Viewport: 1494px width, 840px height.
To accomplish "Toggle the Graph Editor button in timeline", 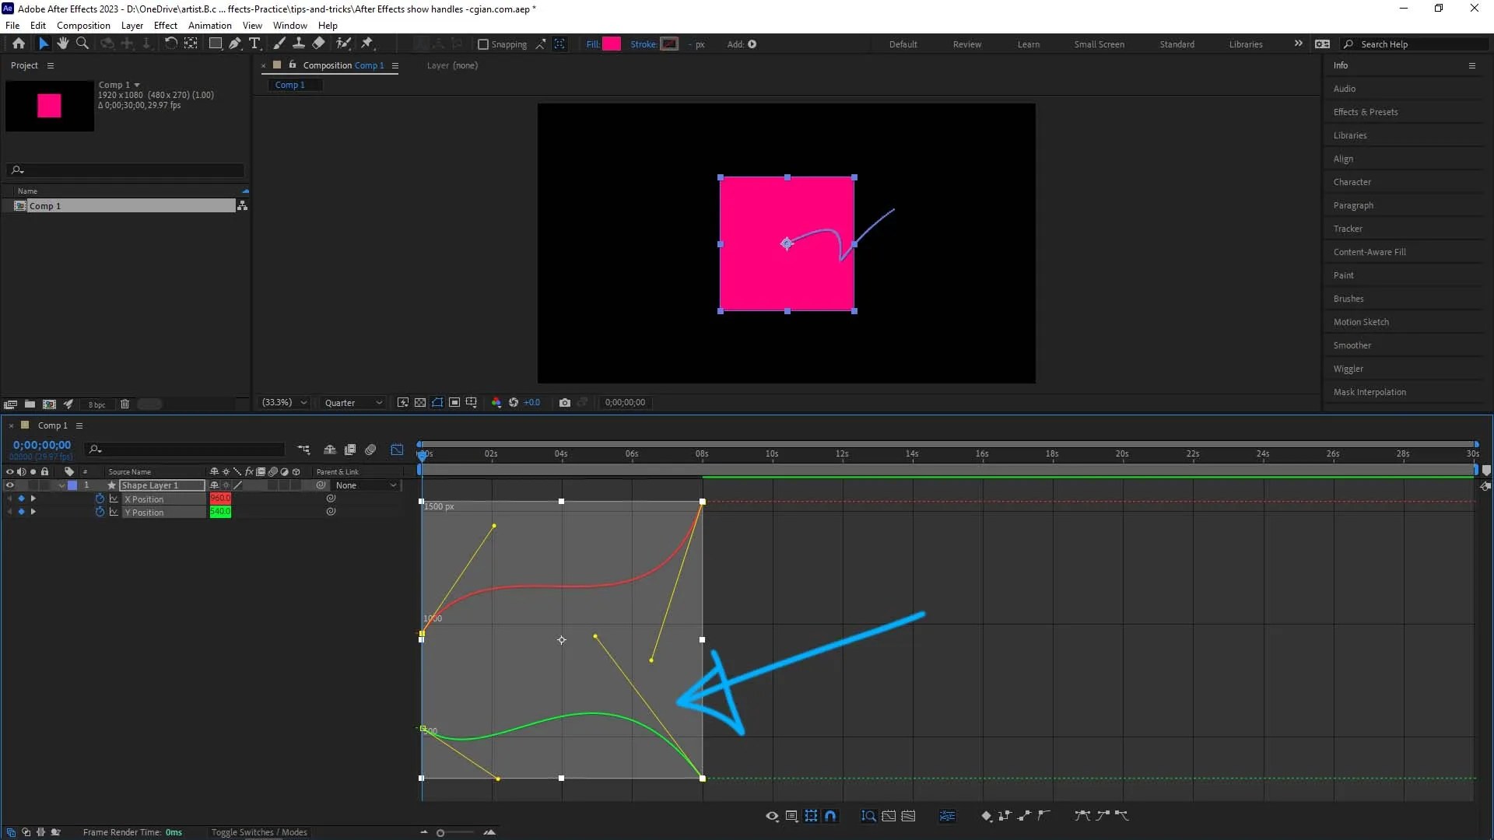I will (x=397, y=450).
